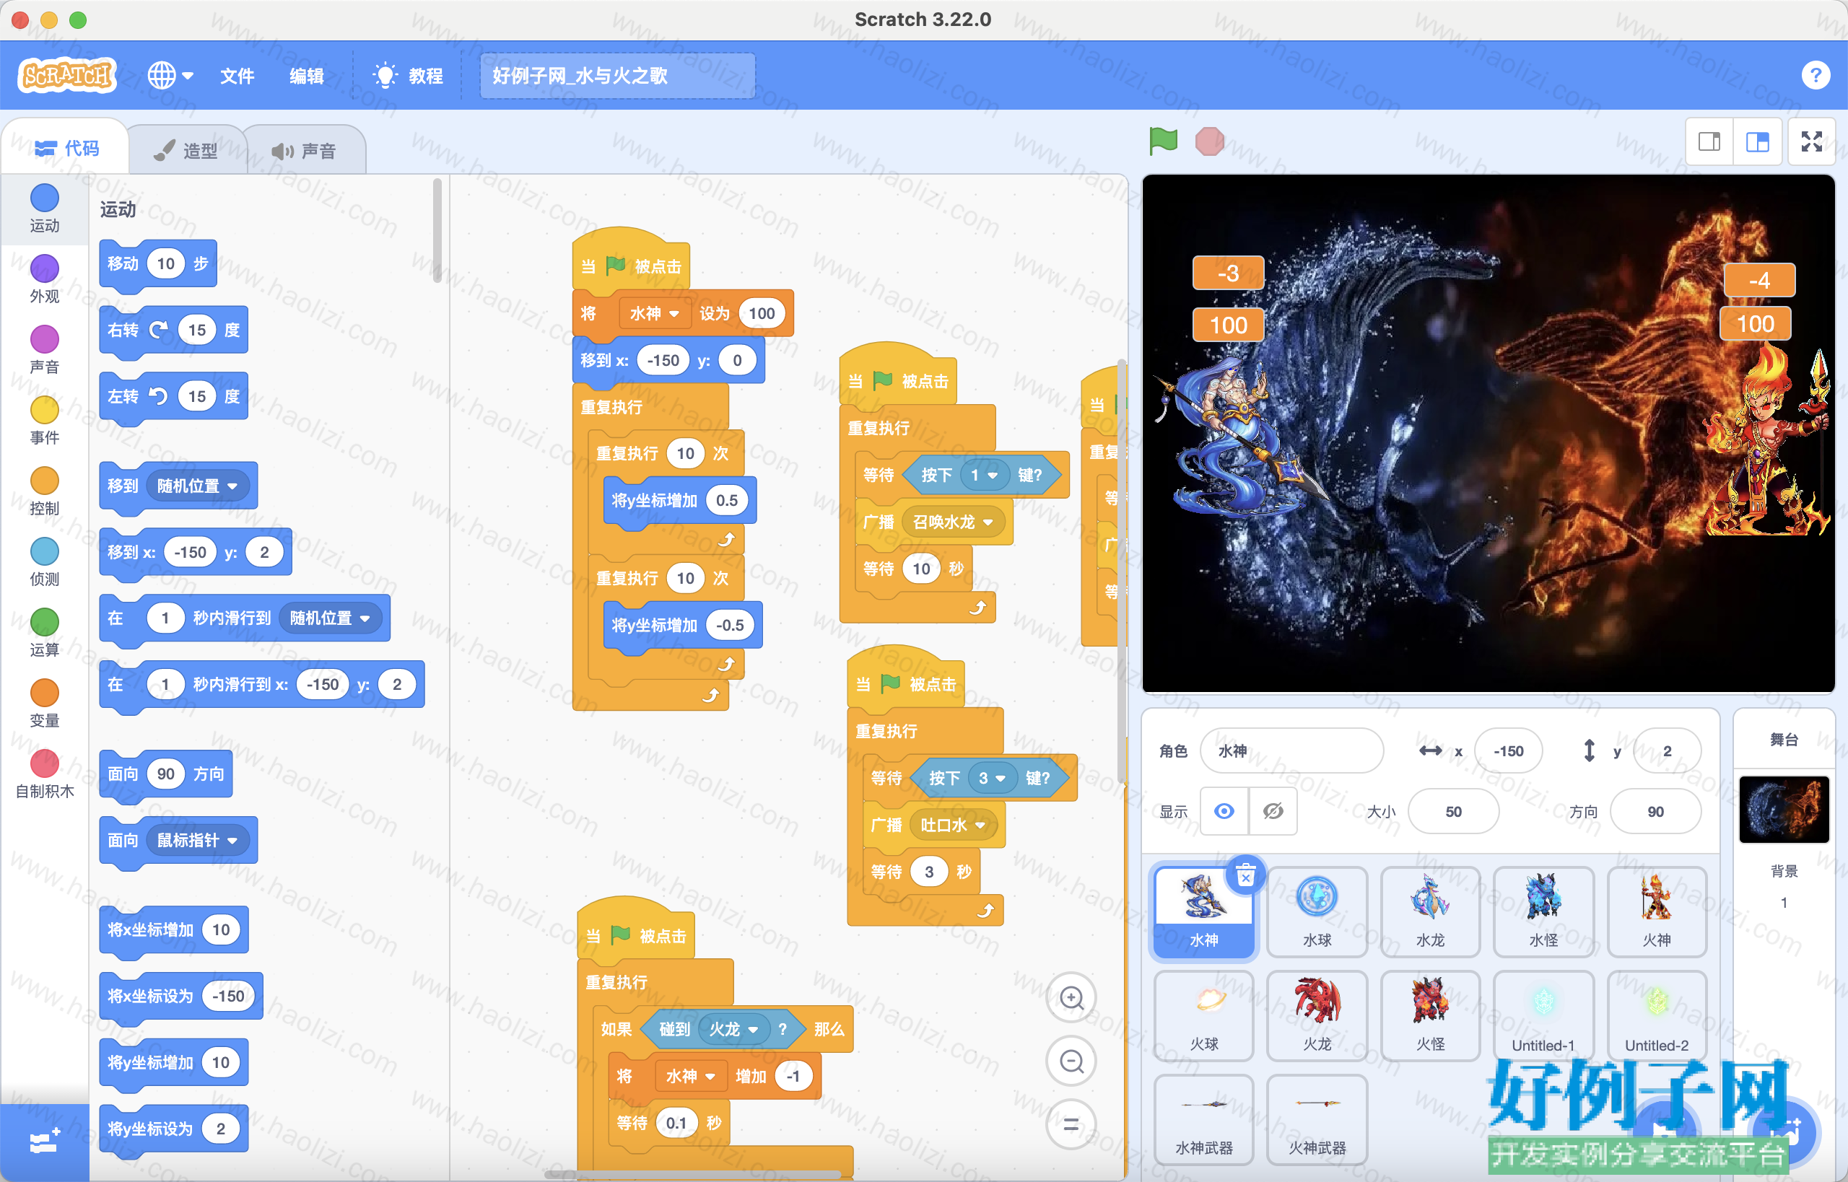Image resolution: width=1848 pixels, height=1182 pixels.
Task: Select the 水怪 sprite
Action: 1543,912
